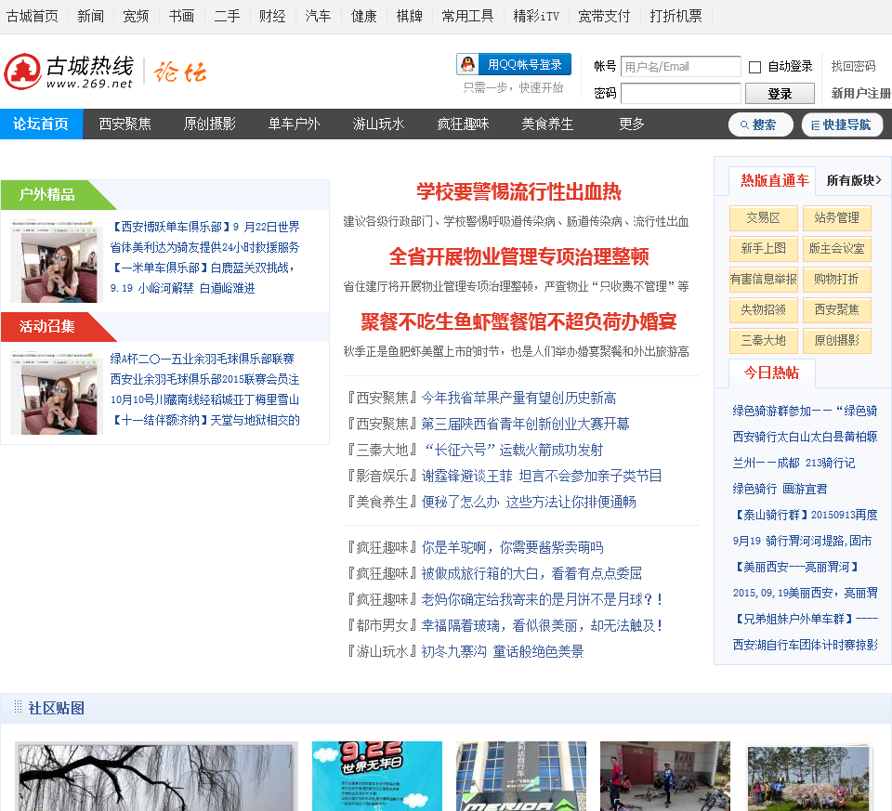Open 更多 in the navigation bar

(x=632, y=124)
